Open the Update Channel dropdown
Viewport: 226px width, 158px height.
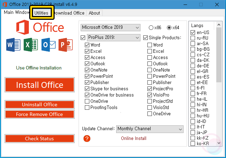(x=150, y=129)
